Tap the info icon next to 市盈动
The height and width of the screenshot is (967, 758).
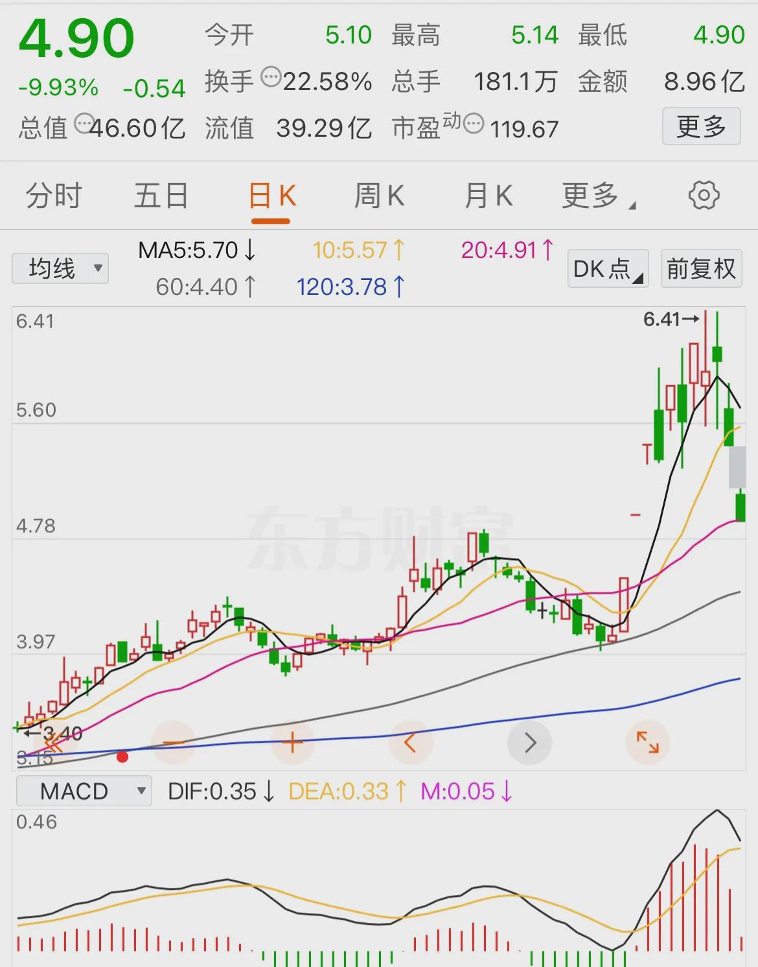474,122
